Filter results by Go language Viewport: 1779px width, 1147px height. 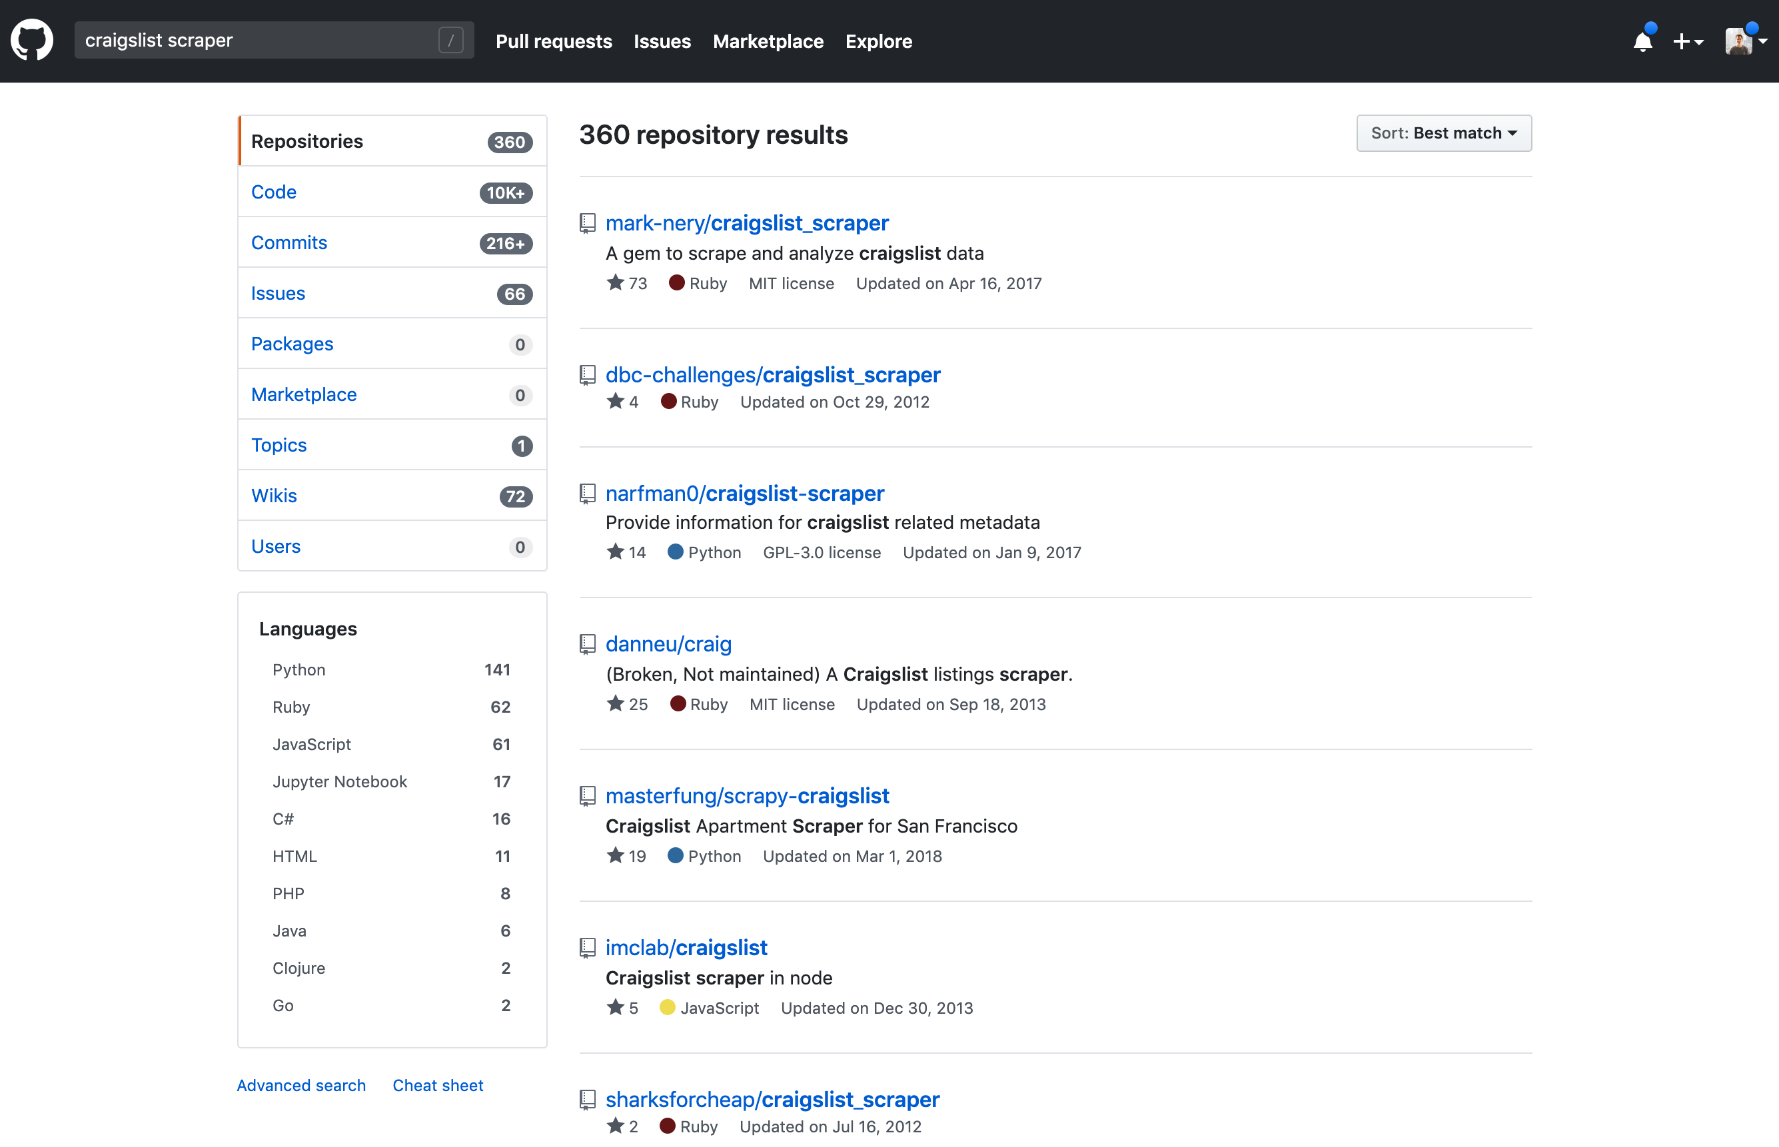[392, 1004]
